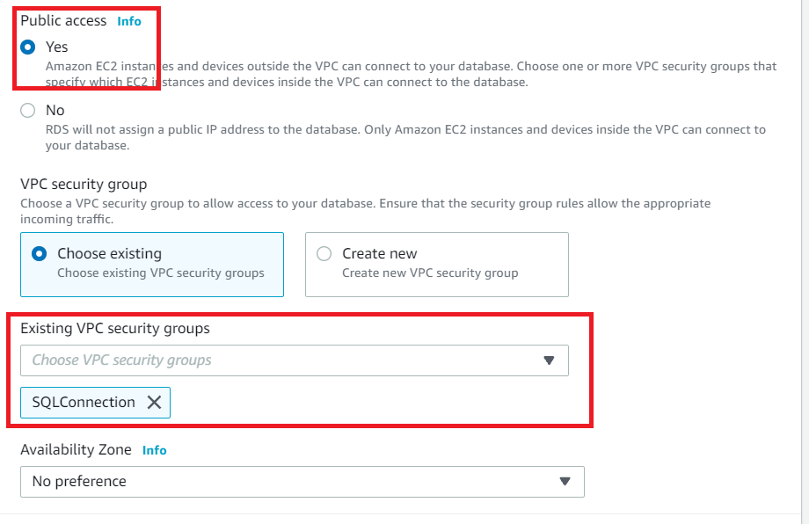Click the Public access heading text
Viewport: 809px width, 524px height.
tap(63, 20)
